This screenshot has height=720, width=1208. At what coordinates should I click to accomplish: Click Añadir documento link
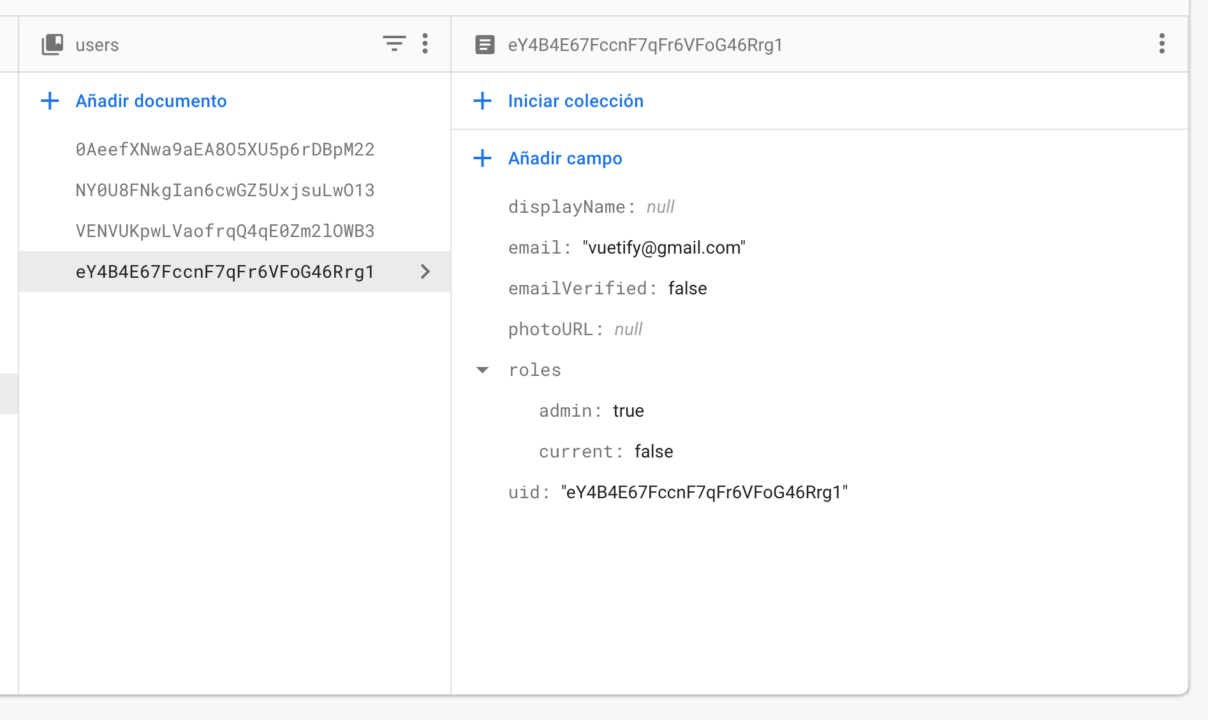point(151,101)
